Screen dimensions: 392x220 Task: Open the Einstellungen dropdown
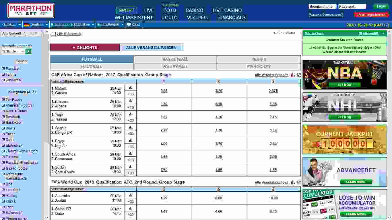coord(110,24)
